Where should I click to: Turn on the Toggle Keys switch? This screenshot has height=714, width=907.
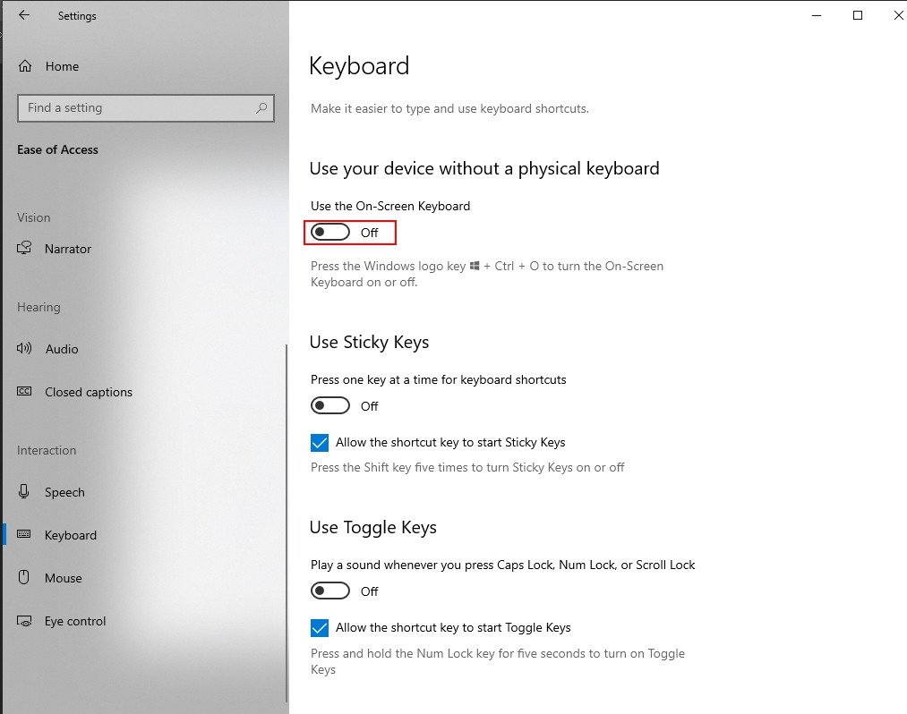click(x=330, y=591)
